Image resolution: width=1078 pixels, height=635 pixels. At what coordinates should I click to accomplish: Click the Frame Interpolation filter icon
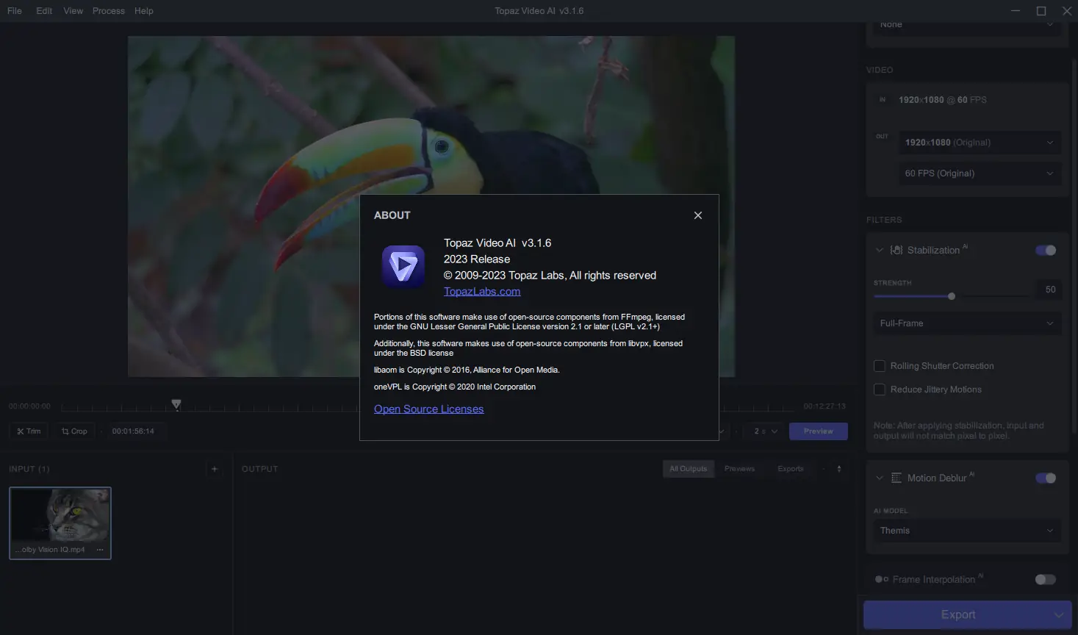[882, 580]
